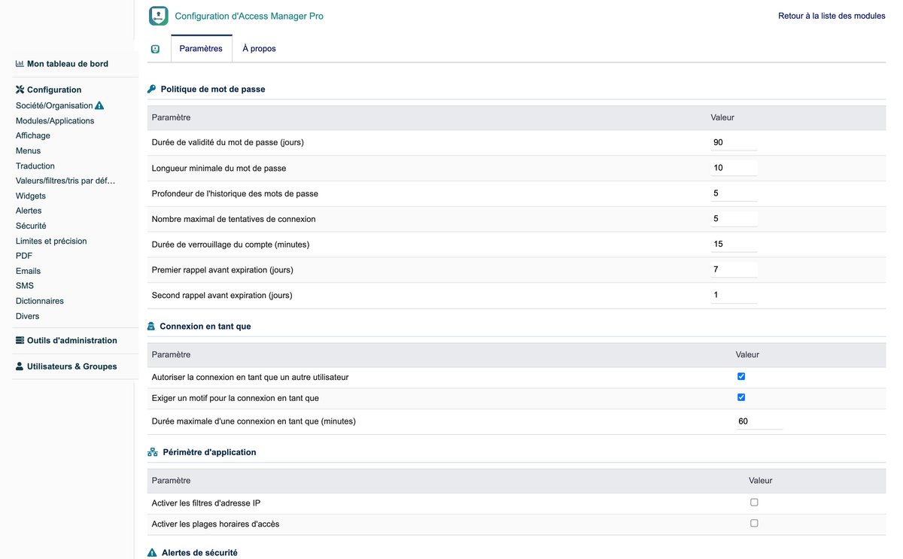
Task: Switch to the Paramètres tab
Action: point(201,49)
